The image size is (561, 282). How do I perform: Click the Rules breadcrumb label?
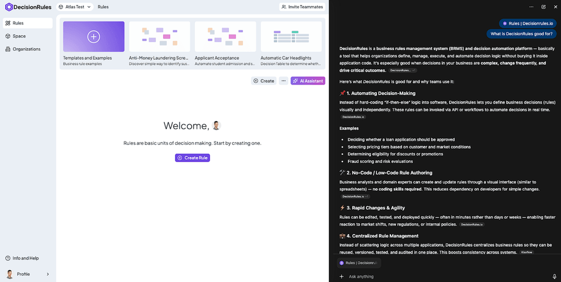tap(103, 7)
